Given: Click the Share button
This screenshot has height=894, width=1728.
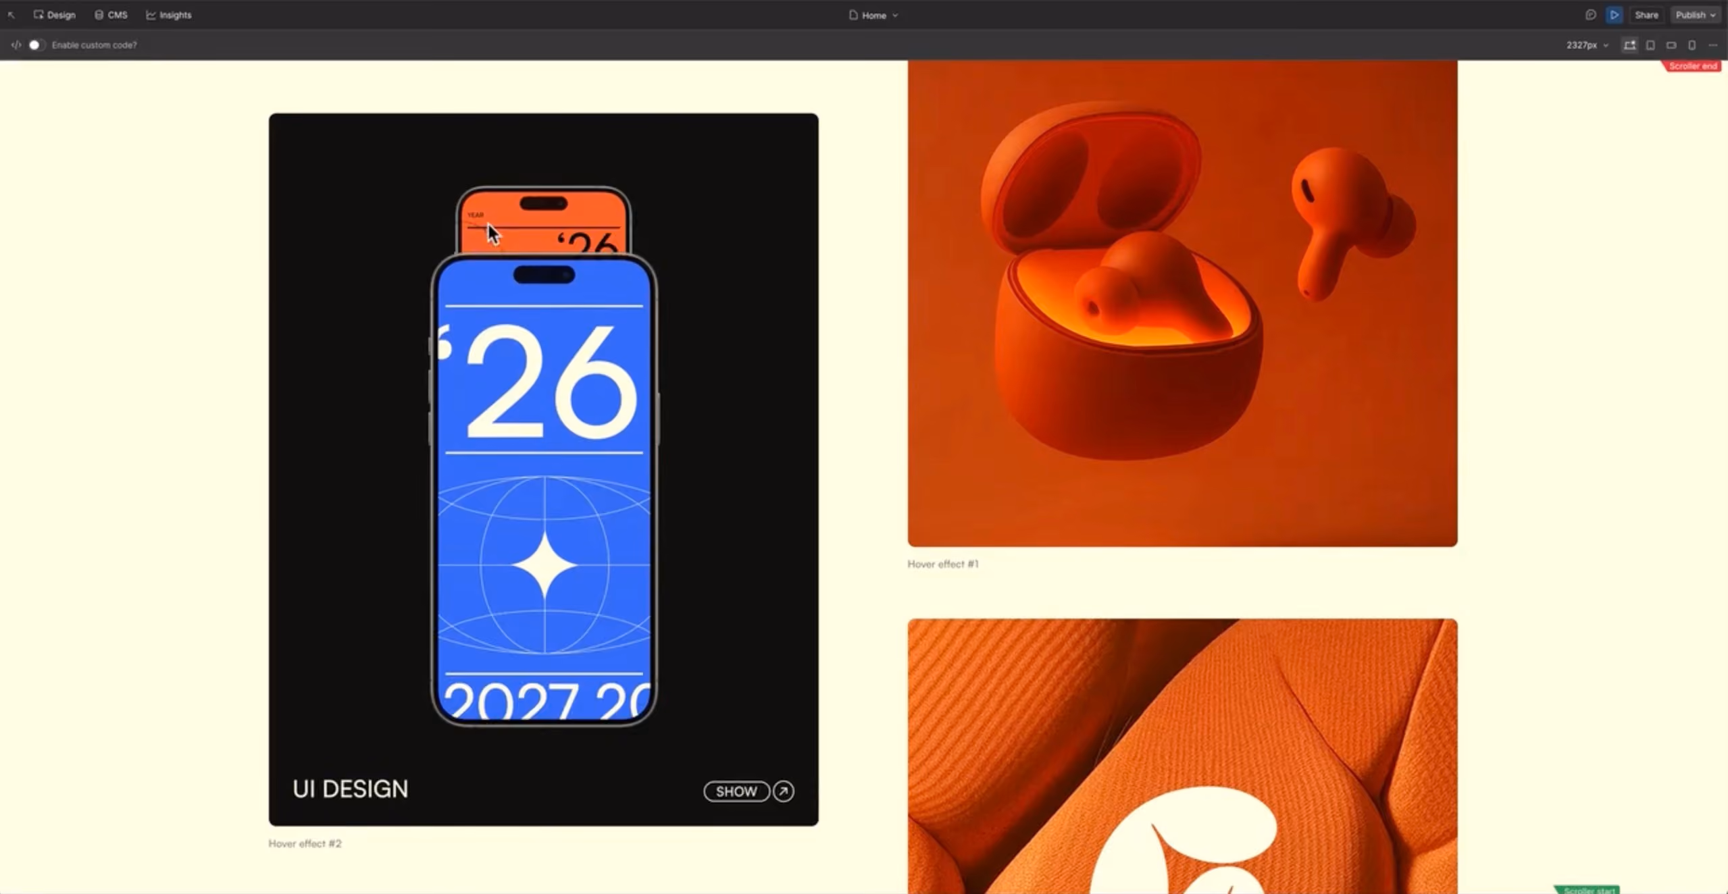Looking at the screenshot, I should (1646, 15).
